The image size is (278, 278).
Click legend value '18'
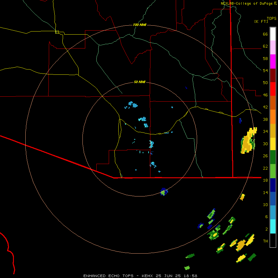[265, 180]
